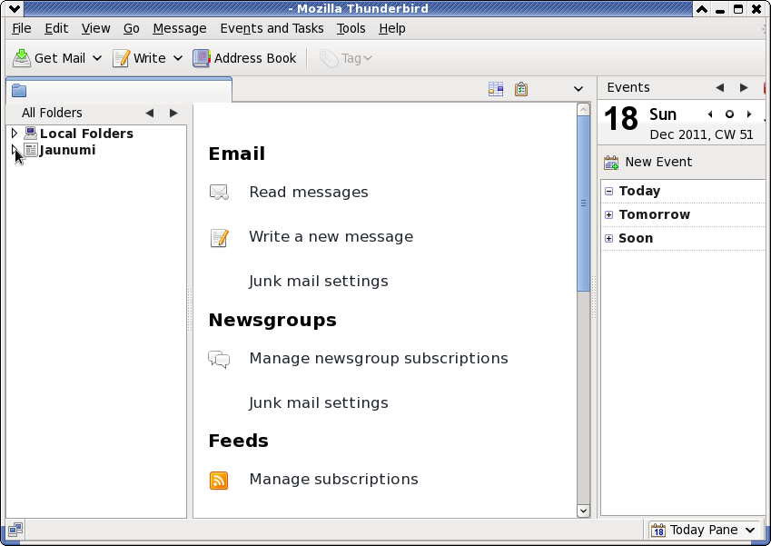Open the Today Pane dropdown arrow
The height and width of the screenshot is (546, 771).
tap(750, 530)
